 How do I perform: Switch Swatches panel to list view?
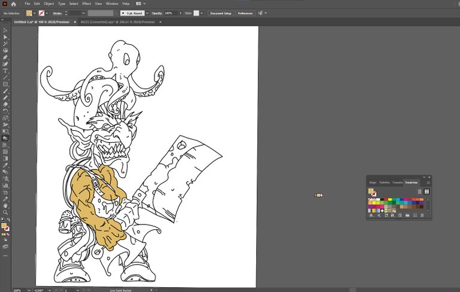[419, 191]
